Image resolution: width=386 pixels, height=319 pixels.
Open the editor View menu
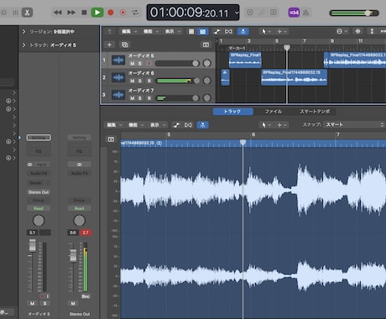coord(158,125)
